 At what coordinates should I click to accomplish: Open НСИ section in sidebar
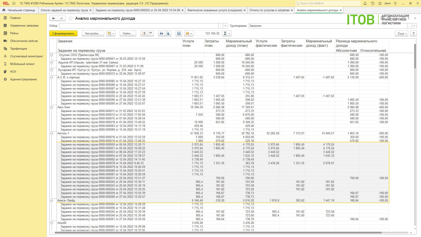pos(13,72)
